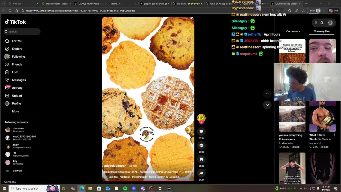This screenshot has height=192, width=341.
Task: Like the video with heart icon
Action: [x=201, y=131]
